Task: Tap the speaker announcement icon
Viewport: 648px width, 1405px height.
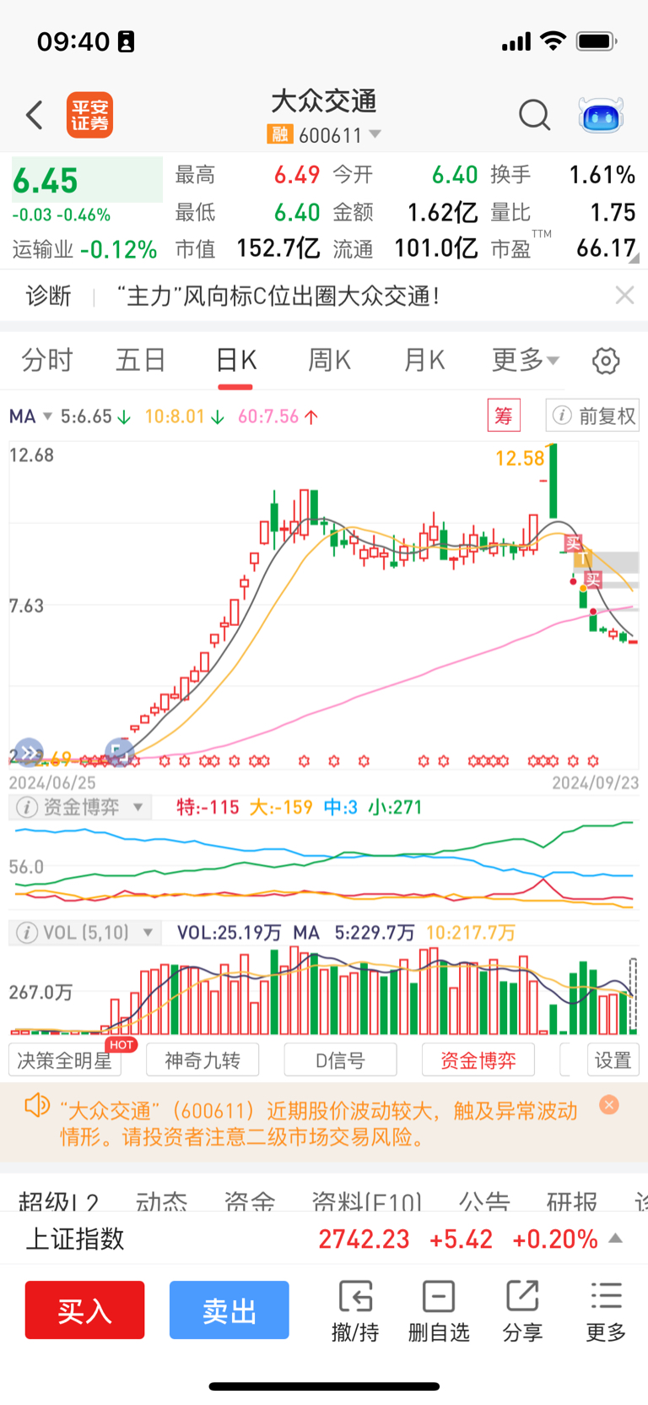Action: coord(37,1104)
